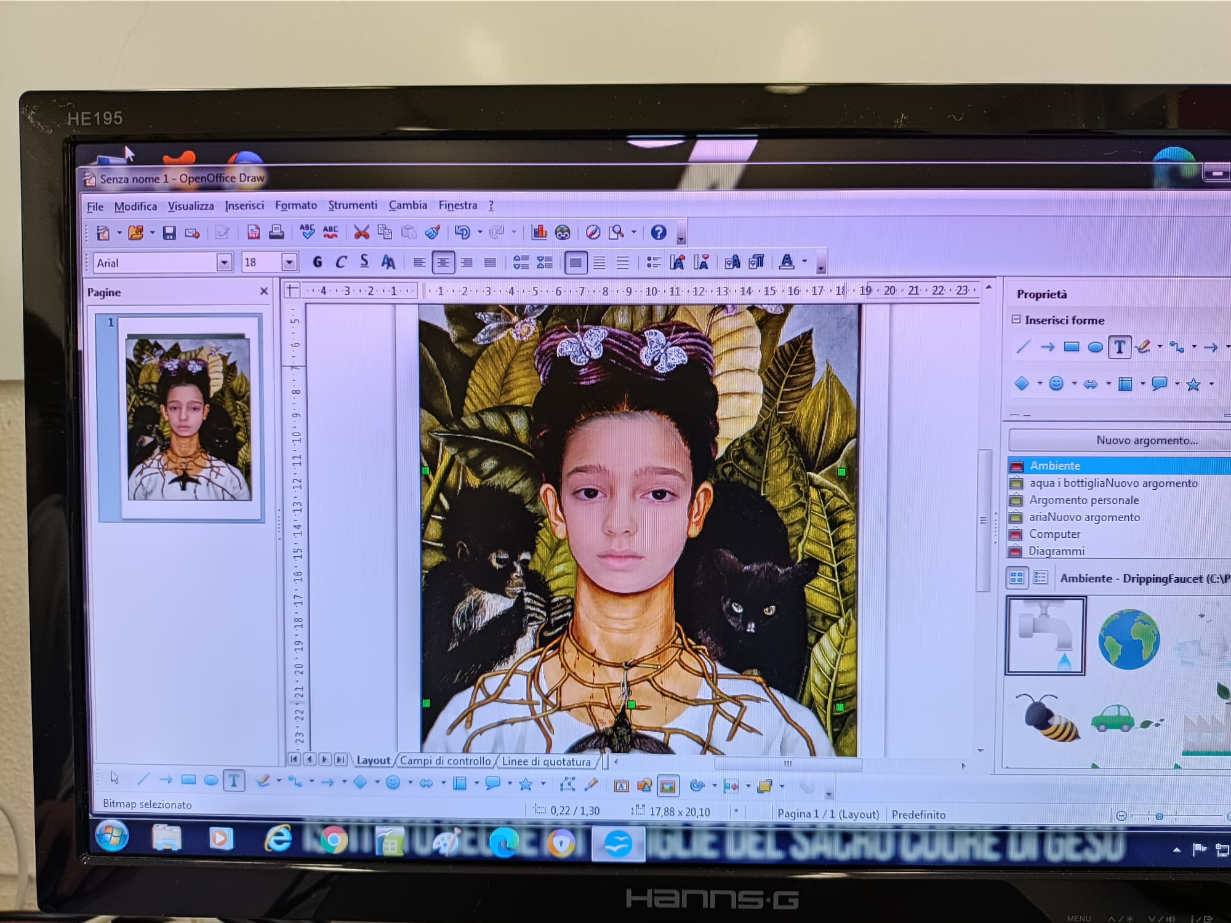Click the Symbol Shapes smiley in bottom toolbar

tap(393, 782)
